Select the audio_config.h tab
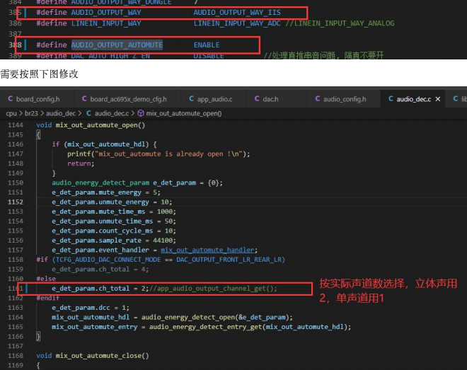Image resolution: width=467 pixels, height=370 pixels. point(341,99)
